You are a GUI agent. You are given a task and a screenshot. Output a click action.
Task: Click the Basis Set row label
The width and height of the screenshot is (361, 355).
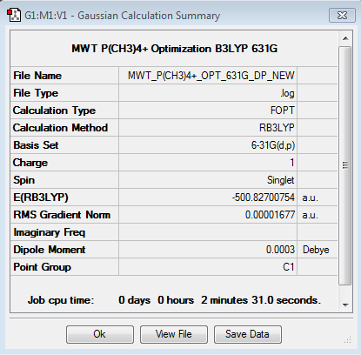click(x=36, y=145)
